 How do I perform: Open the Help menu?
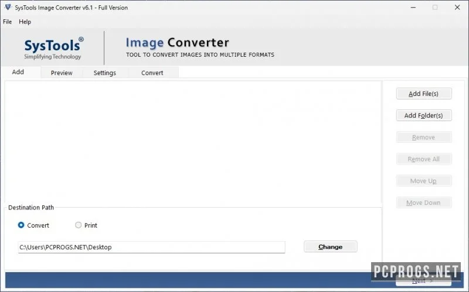tap(25, 22)
